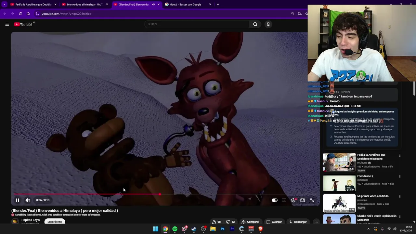
Task: Navigate back in browser history
Action: 5,14
